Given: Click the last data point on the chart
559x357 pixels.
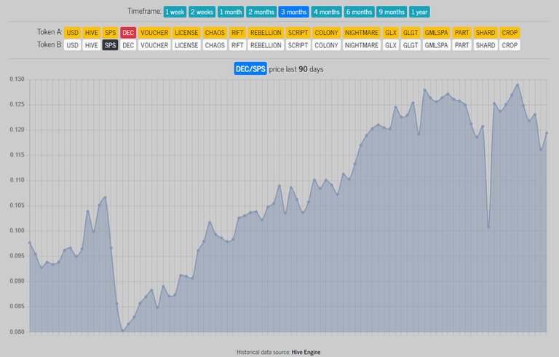Looking at the screenshot, I should click(x=547, y=133).
